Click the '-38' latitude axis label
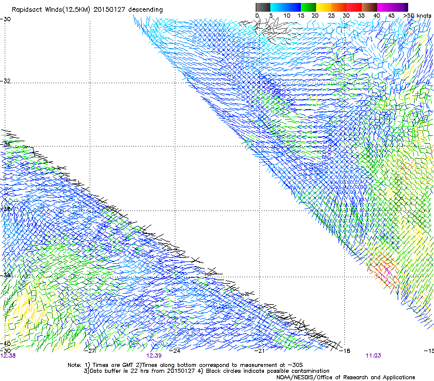This screenshot has width=434, height=381. pos(5,275)
